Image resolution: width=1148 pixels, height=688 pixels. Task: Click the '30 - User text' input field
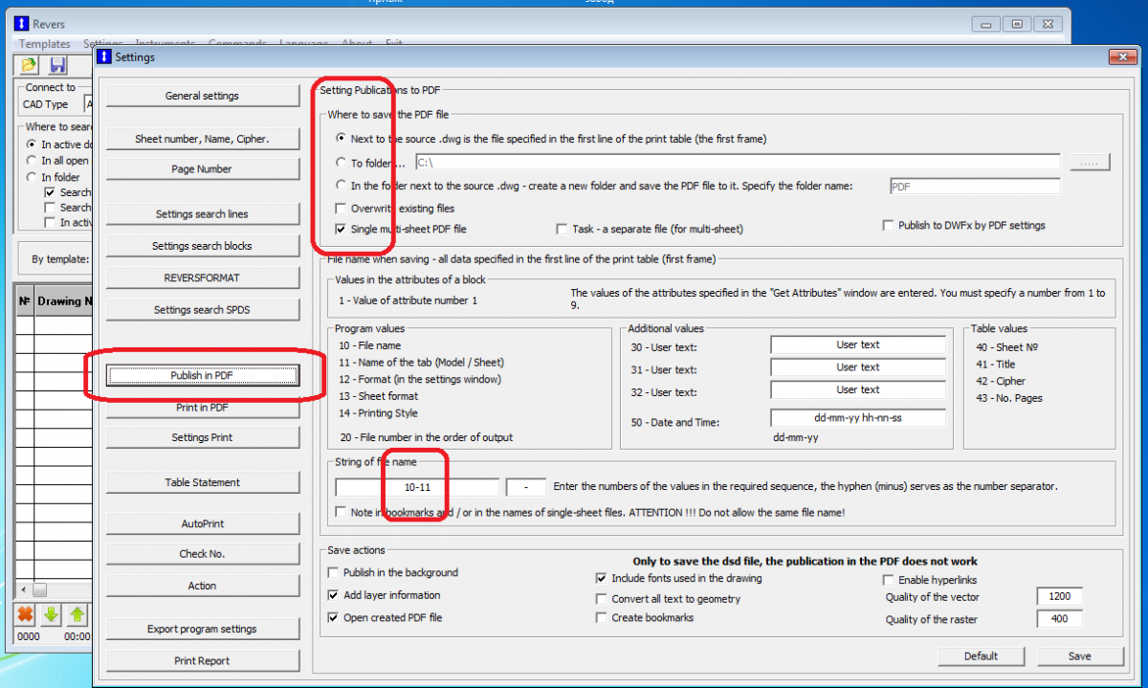click(x=857, y=344)
